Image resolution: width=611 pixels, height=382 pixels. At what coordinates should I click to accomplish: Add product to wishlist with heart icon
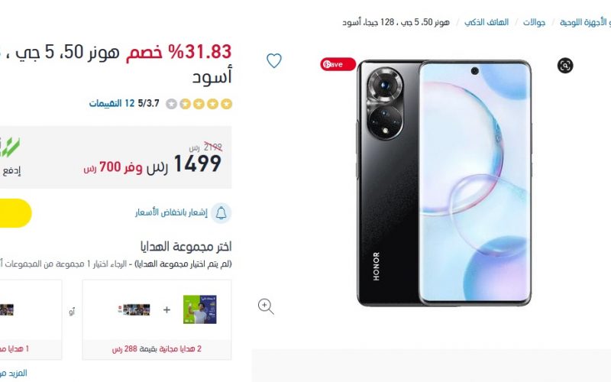274,60
